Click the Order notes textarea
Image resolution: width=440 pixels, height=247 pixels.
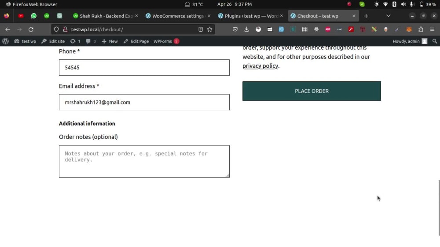(144, 161)
